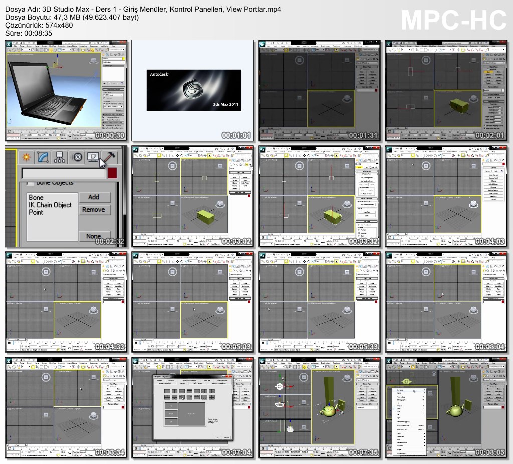Open the Hierarchy panel icon
This screenshot has height=464, width=513.
(x=60, y=157)
